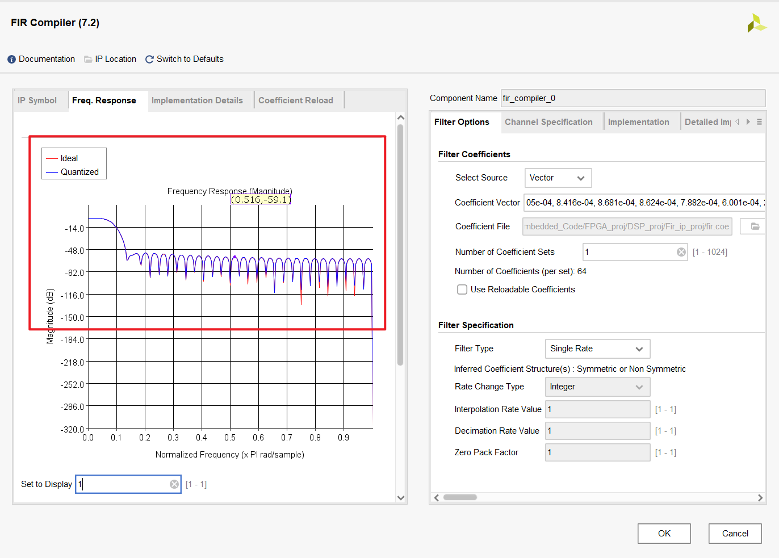779x558 pixels.
Task: Click the Frequency Response (Magnitude) plot title
Action: [230, 191]
